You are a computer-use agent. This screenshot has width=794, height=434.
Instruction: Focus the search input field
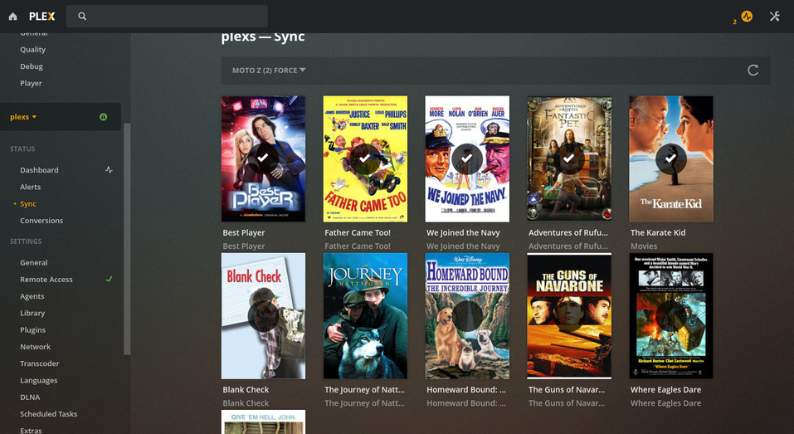click(x=167, y=17)
